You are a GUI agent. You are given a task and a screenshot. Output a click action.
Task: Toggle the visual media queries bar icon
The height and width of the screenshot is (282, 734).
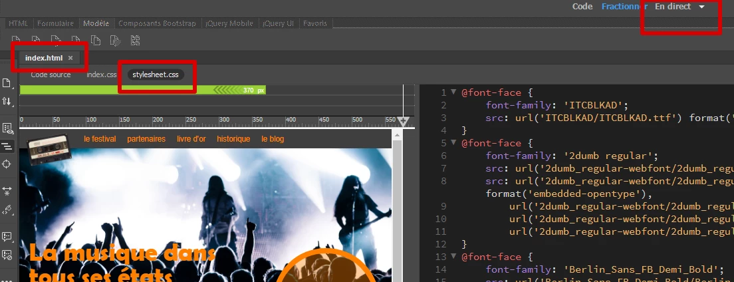(7, 146)
